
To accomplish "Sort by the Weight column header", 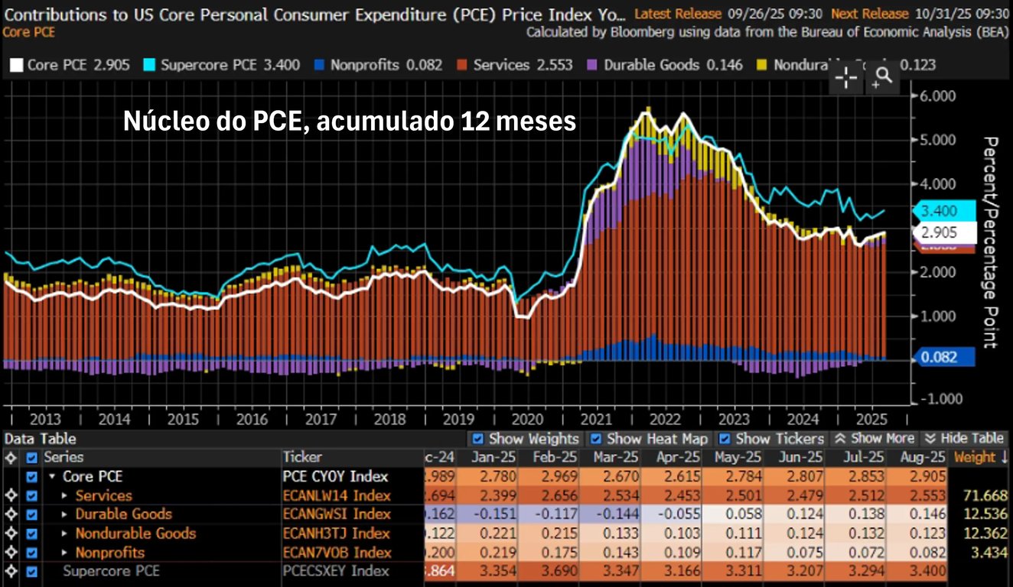I will pyautogui.click(x=979, y=458).
